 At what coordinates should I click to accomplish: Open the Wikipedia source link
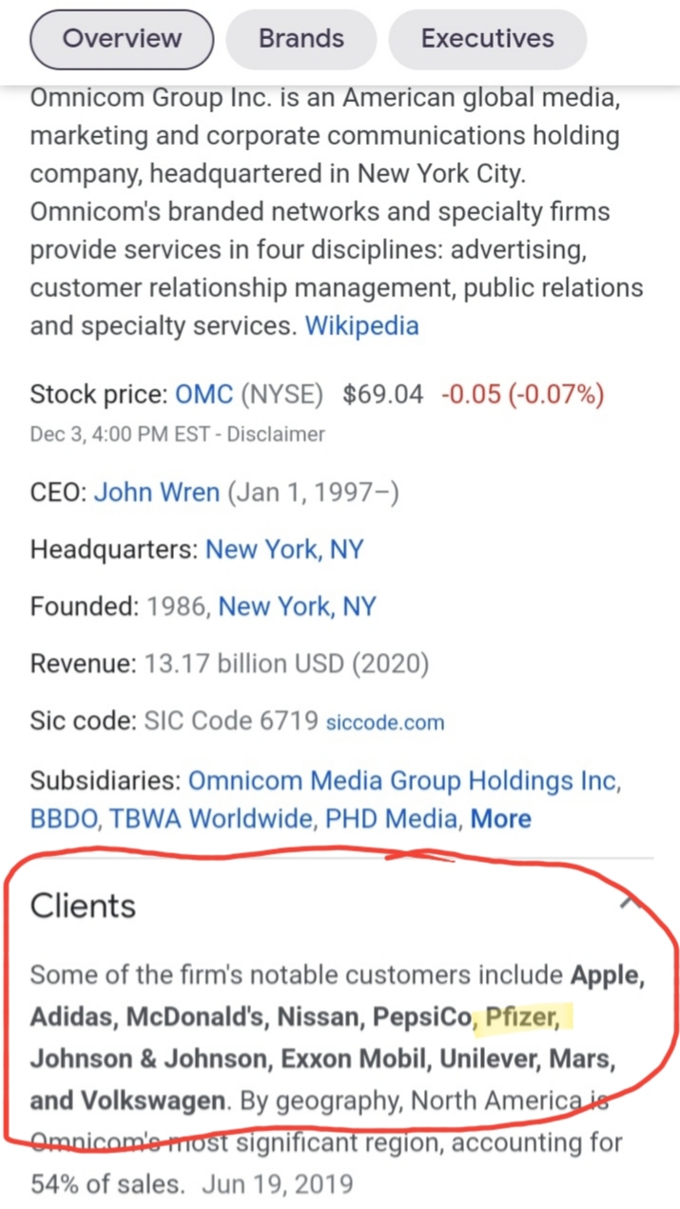(361, 325)
